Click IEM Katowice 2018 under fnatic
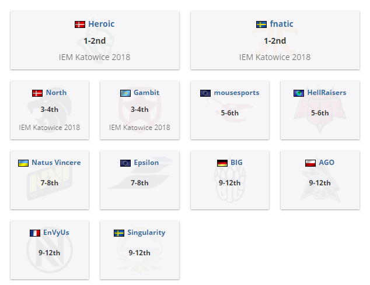 (275, 57)
